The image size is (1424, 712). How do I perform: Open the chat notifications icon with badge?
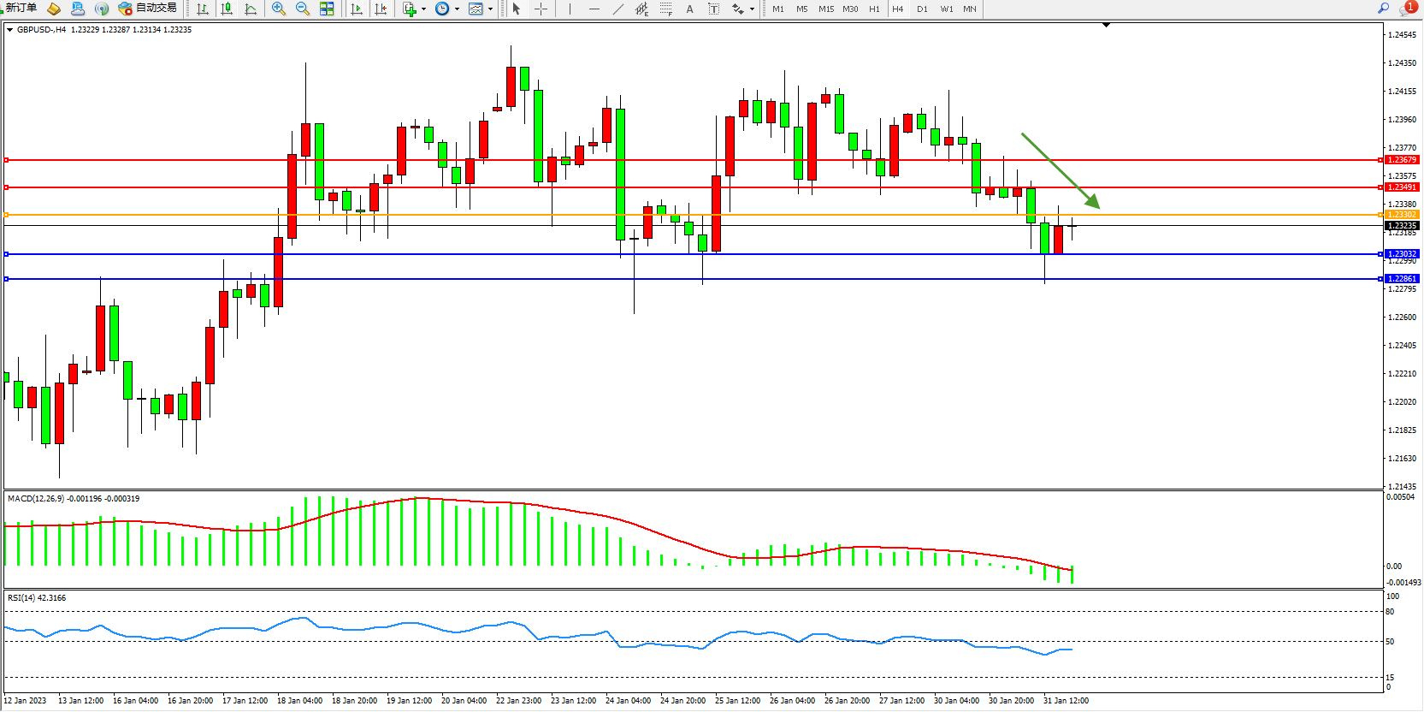click(1406, 9)
